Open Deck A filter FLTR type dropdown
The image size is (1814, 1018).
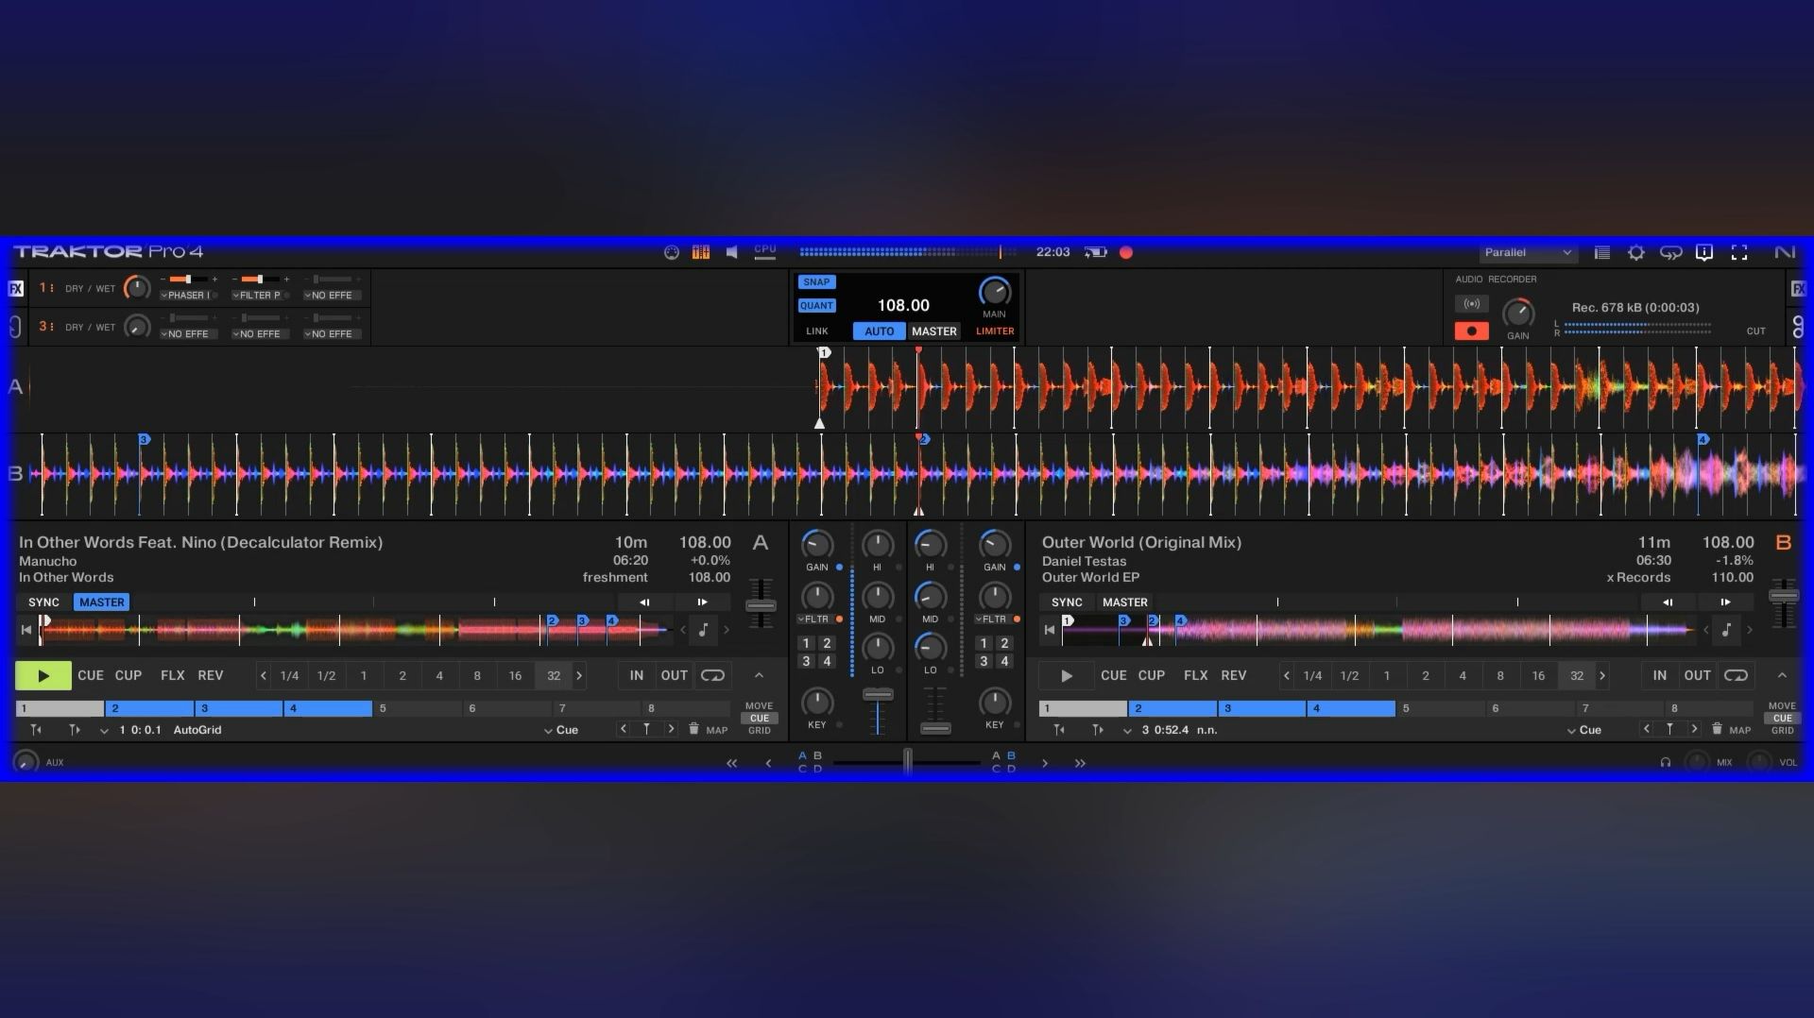click(813, 619)
